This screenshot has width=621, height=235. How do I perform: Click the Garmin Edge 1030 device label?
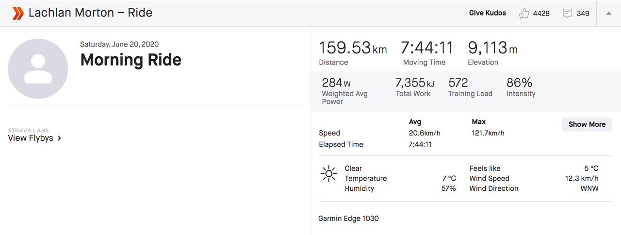(x=348, y=218)
